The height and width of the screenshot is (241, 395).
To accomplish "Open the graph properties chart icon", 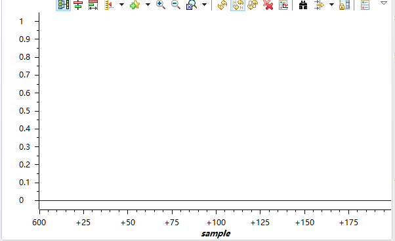I will pos(283,5).
